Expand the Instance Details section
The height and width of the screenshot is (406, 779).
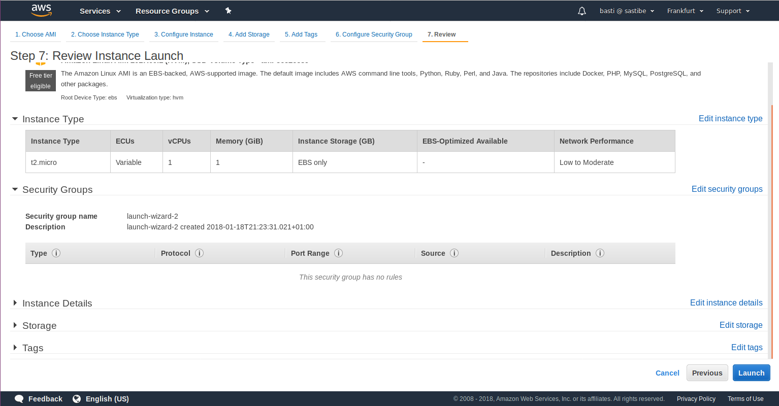click(x=15, y=303)
